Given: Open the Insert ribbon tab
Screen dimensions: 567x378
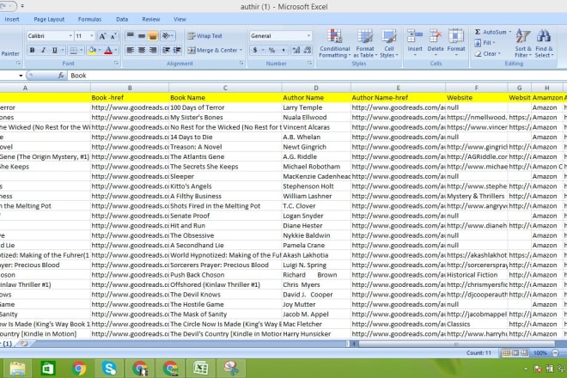Looking at the screenshot, I should [x=12, y=20].
